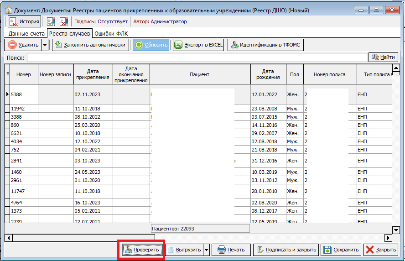Open column chooser icon in grid corner

click(7, 74)
